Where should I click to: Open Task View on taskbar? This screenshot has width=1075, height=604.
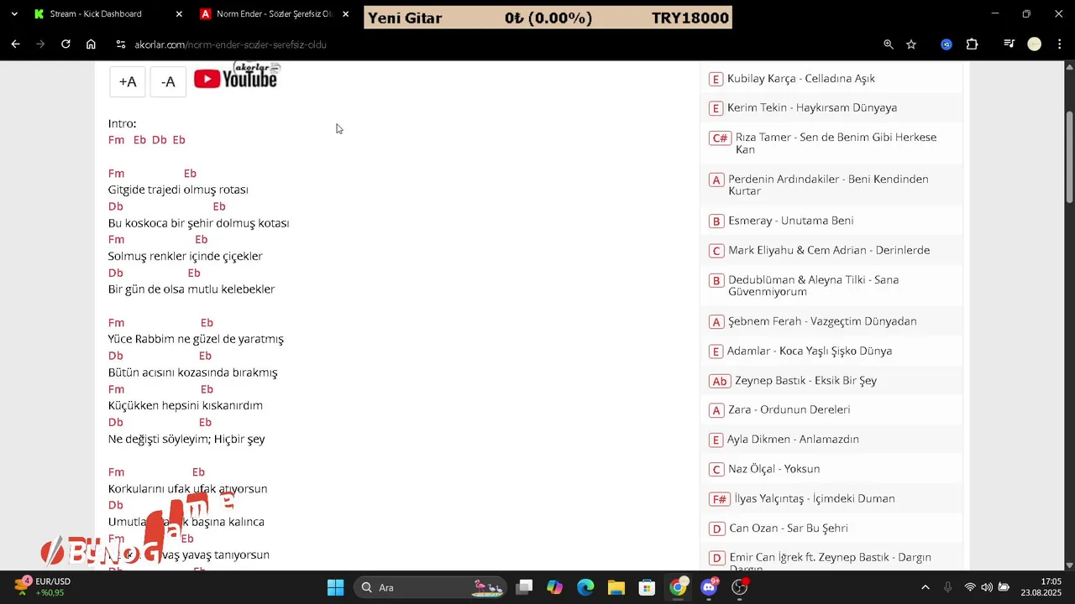pyautogui.click(x=524, y=587)
